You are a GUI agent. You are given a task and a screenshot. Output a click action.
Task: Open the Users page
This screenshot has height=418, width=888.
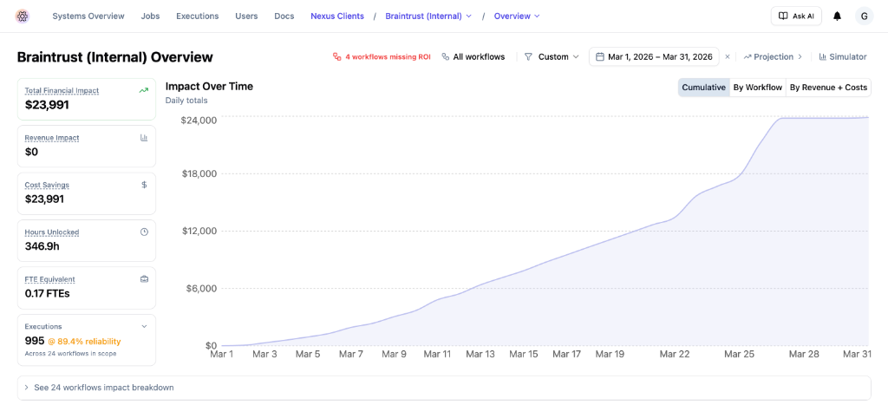tap(246, 16)
